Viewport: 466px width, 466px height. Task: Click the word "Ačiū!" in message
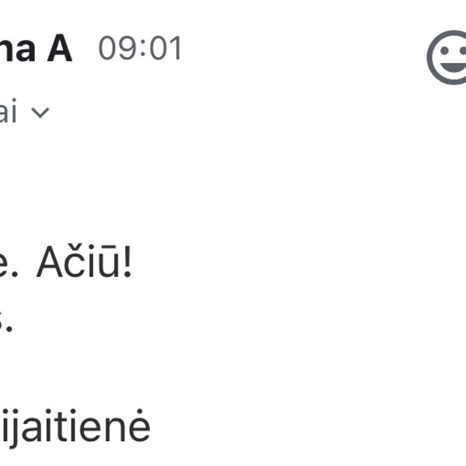click(x=84, y=265)
